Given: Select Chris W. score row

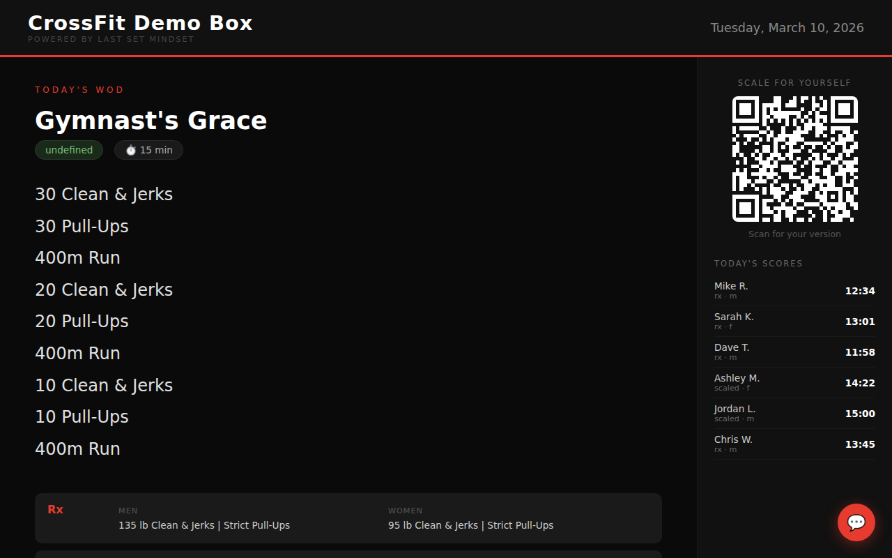Looking at the screenshot, I should (794, 444).
